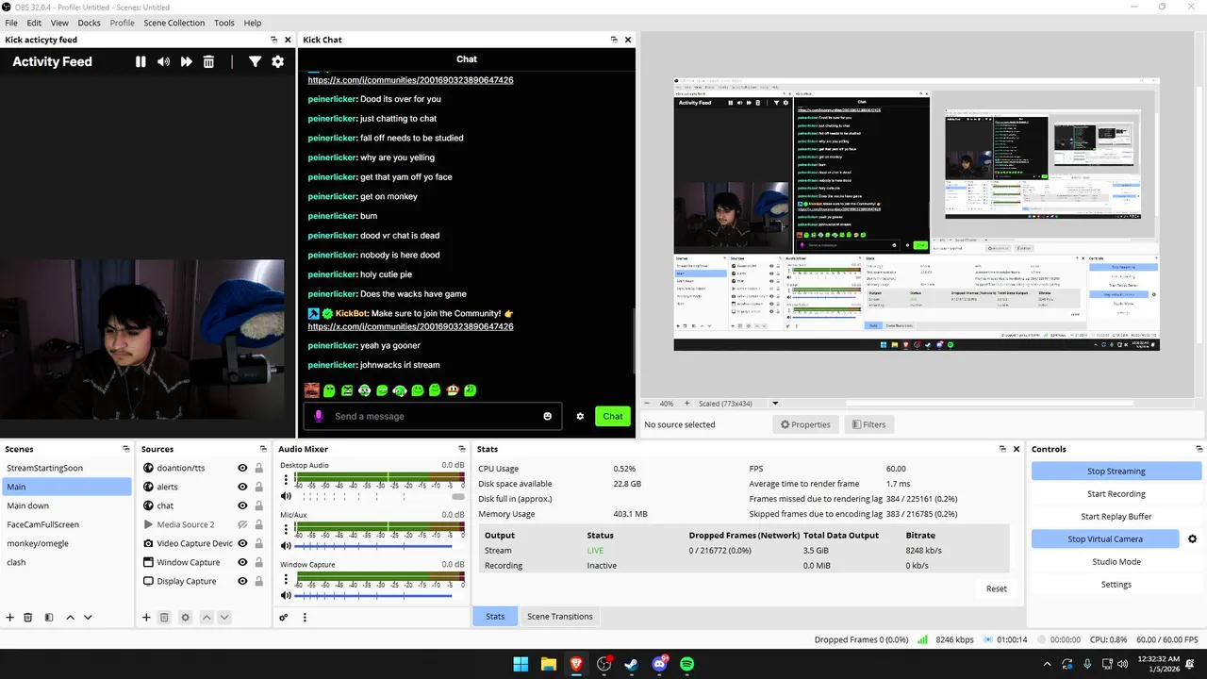
Task: Hide the Window Capture source
Action: point(242,562)
